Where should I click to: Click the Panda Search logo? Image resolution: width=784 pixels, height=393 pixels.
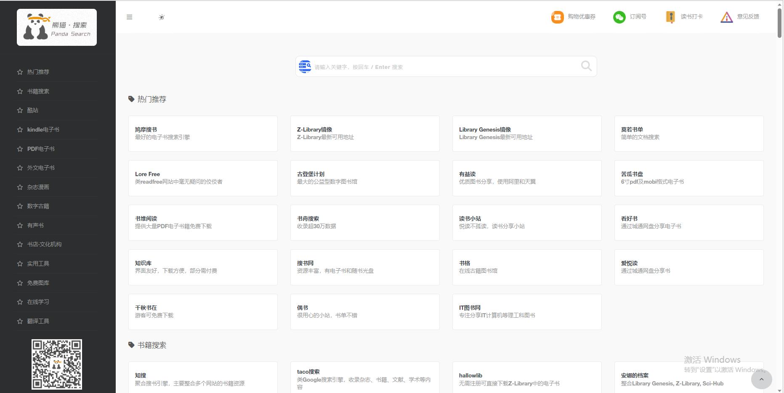[x=56, y=27]
